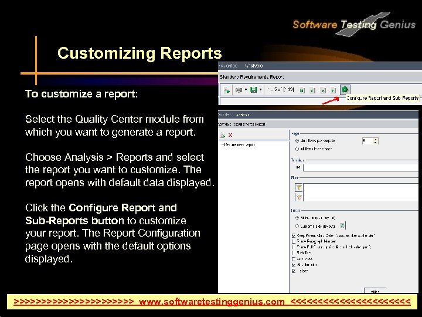
Task: Click the Customizing Reports slide heading
Action: [139, 53]
